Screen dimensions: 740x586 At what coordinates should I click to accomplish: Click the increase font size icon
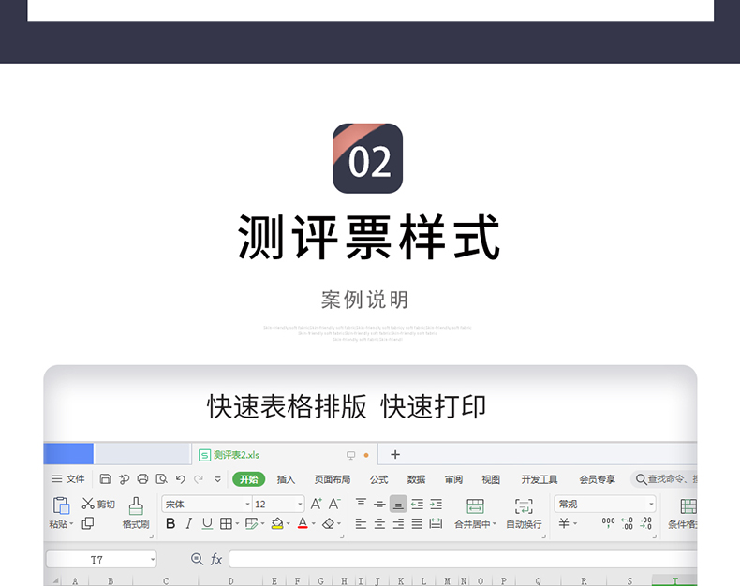coord(317,504)
